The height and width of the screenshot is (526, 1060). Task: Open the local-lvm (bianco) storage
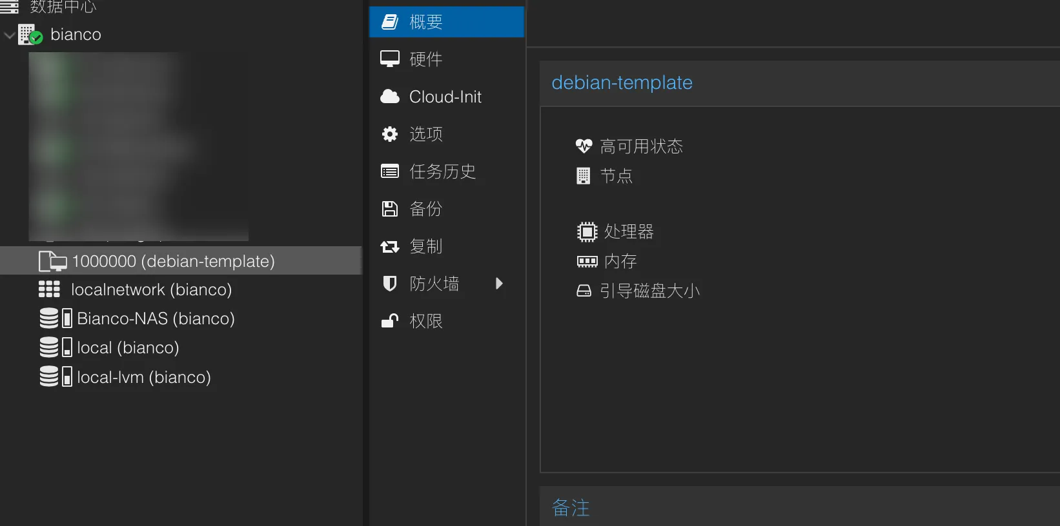coord(143,377)
